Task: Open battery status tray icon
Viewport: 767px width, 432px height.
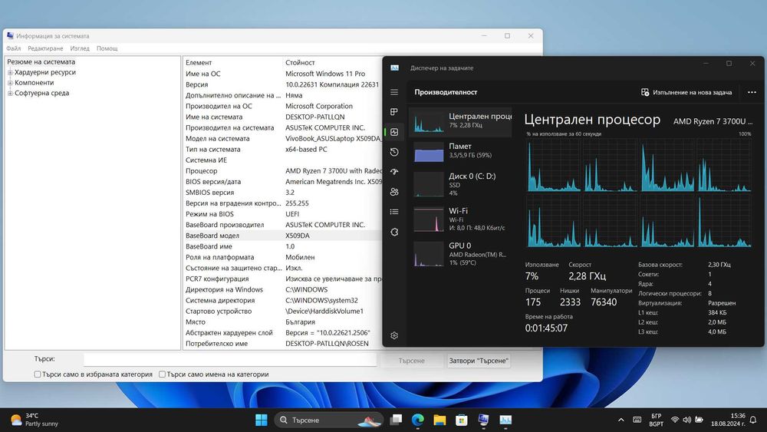Action: 699,420
